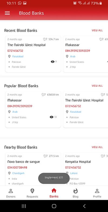108x212 pixels.
Task: Open Kenyatta Hospital card title
Action: (78, 162)
